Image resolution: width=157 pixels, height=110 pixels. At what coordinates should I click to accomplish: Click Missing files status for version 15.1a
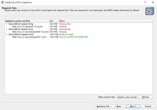click(x=65, y=29)
